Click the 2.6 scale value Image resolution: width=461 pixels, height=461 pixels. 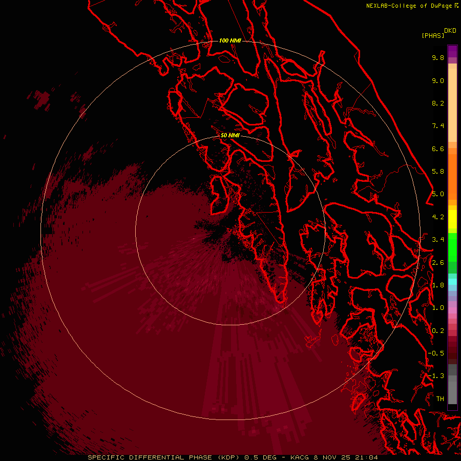(438, 263)
